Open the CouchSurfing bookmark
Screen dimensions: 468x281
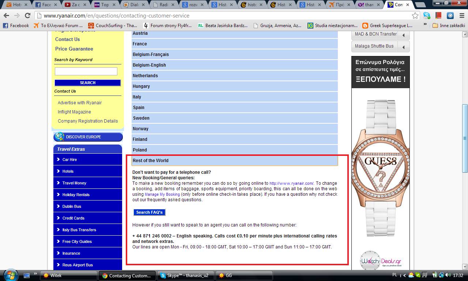click(x=113, y=26)
